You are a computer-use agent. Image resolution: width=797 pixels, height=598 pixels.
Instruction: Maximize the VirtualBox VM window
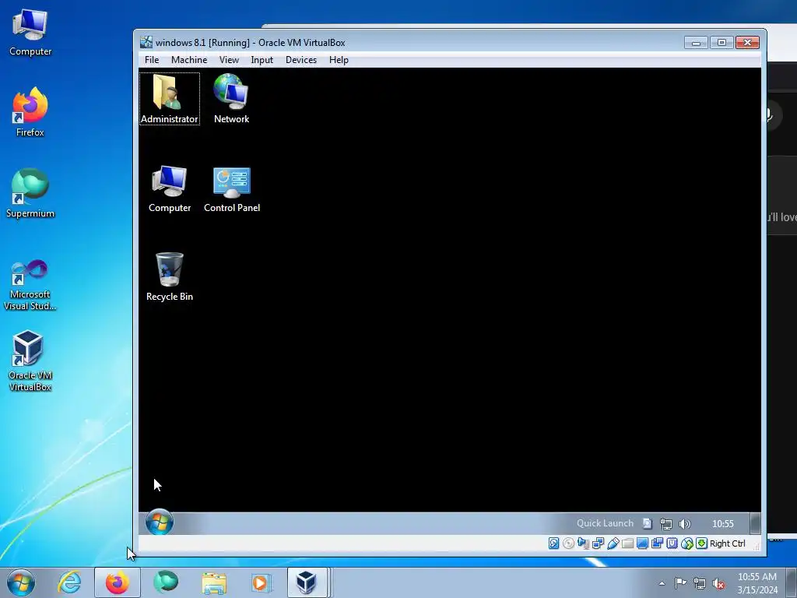tap(722, 43)
